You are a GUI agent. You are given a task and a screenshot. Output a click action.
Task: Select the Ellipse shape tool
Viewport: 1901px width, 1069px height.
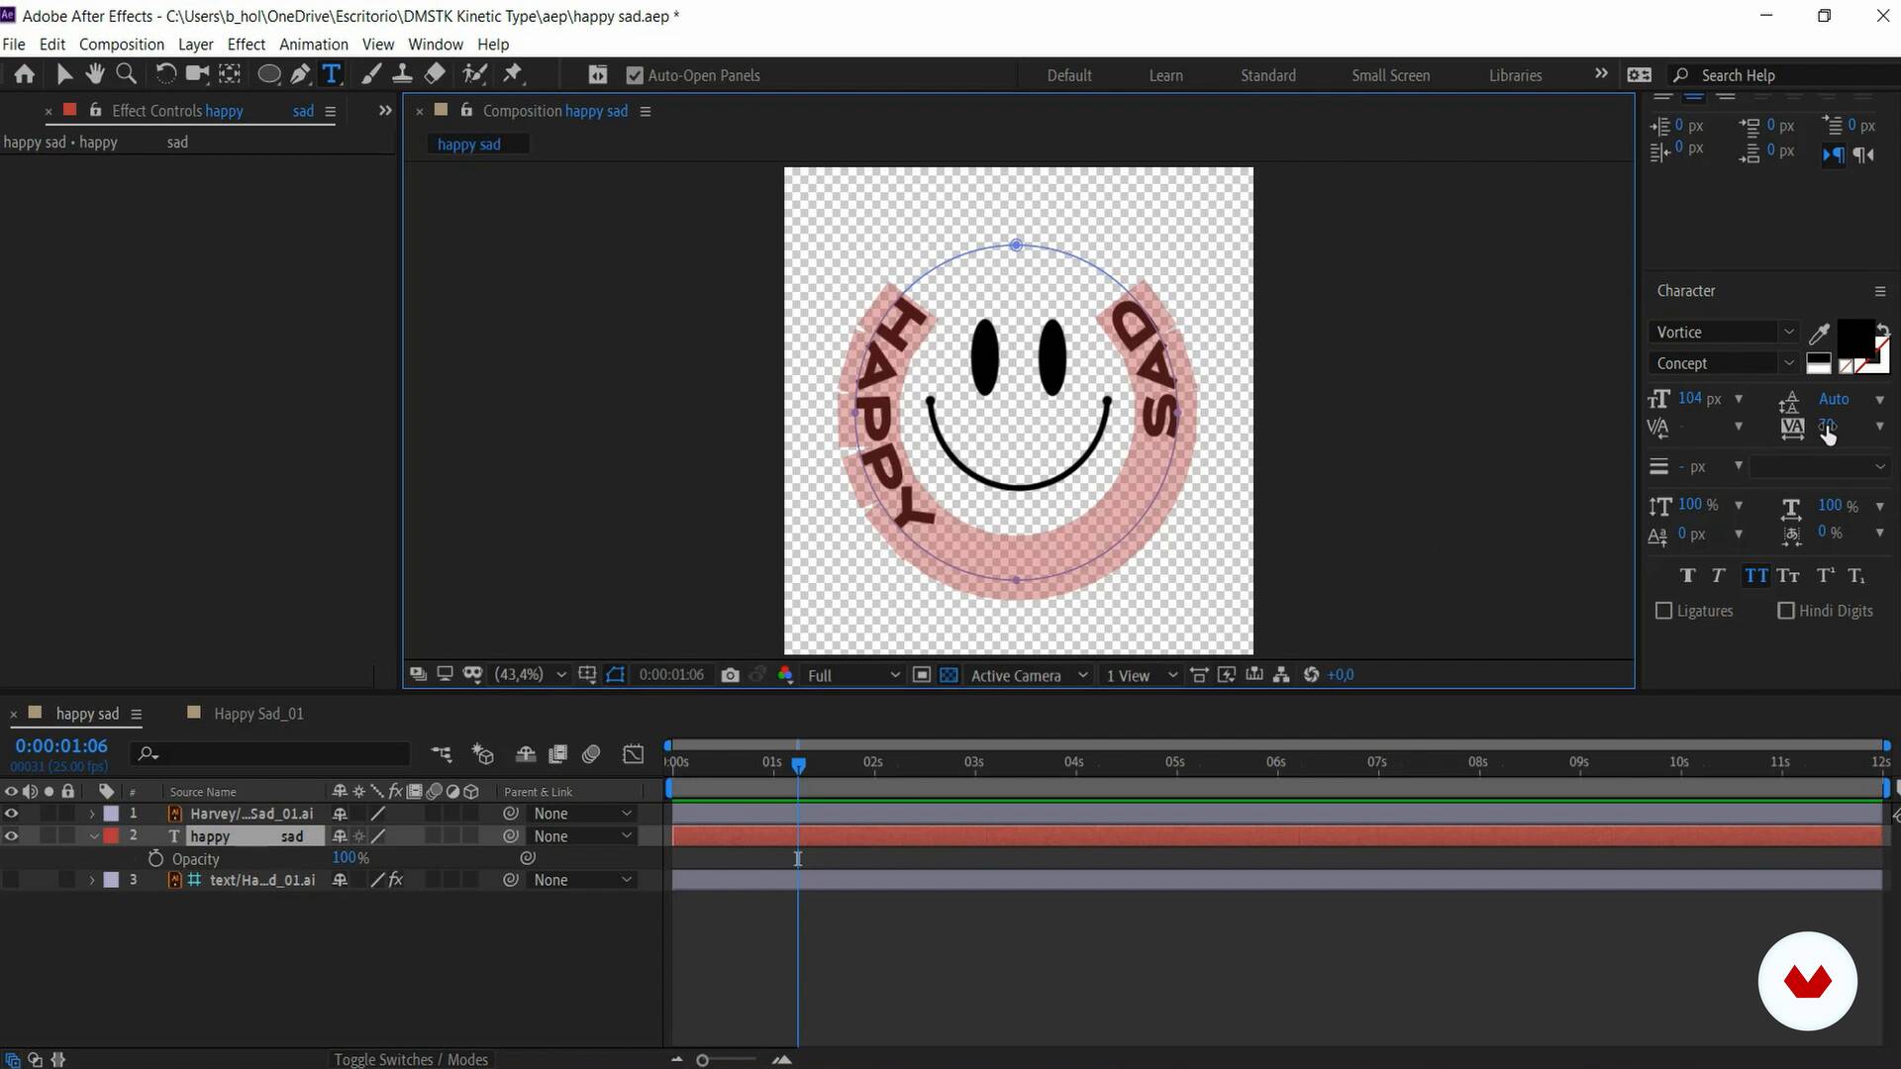(x=268, y=74)
